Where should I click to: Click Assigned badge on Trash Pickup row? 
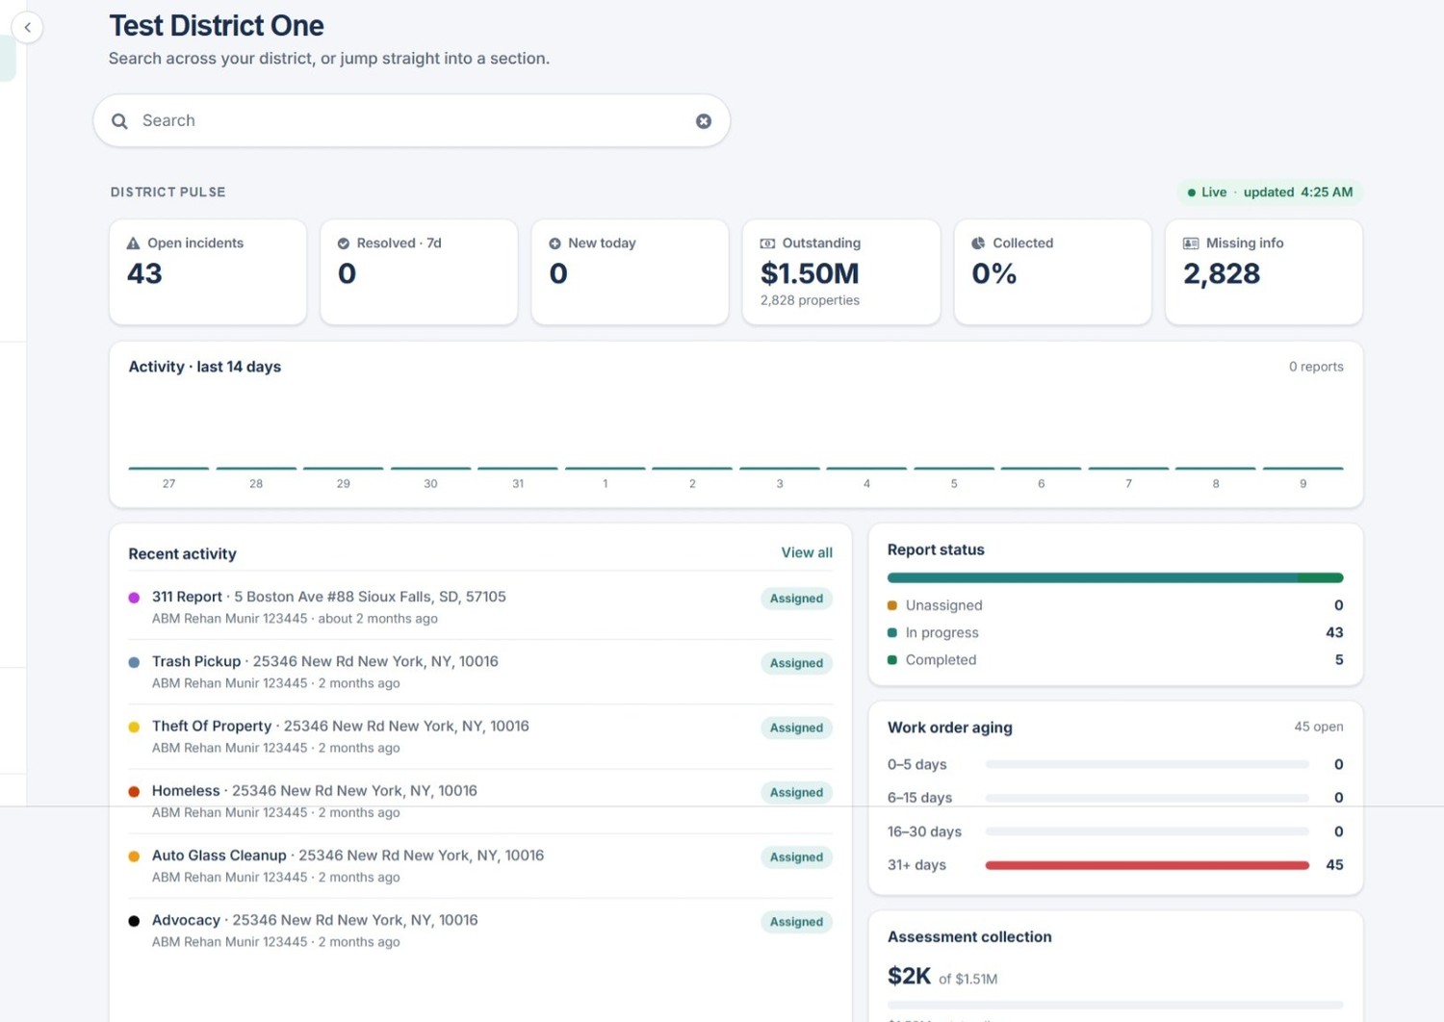[796, 663]
